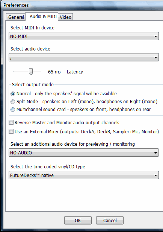The width and height of the screenshot is (163, 232).
Task: Expand the MIDI In device dropdown arrow
Action: click(x=155, y=37)
